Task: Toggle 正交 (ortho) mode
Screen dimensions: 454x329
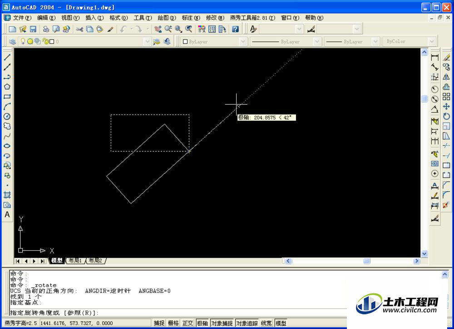Action: [x=188, y=323]
